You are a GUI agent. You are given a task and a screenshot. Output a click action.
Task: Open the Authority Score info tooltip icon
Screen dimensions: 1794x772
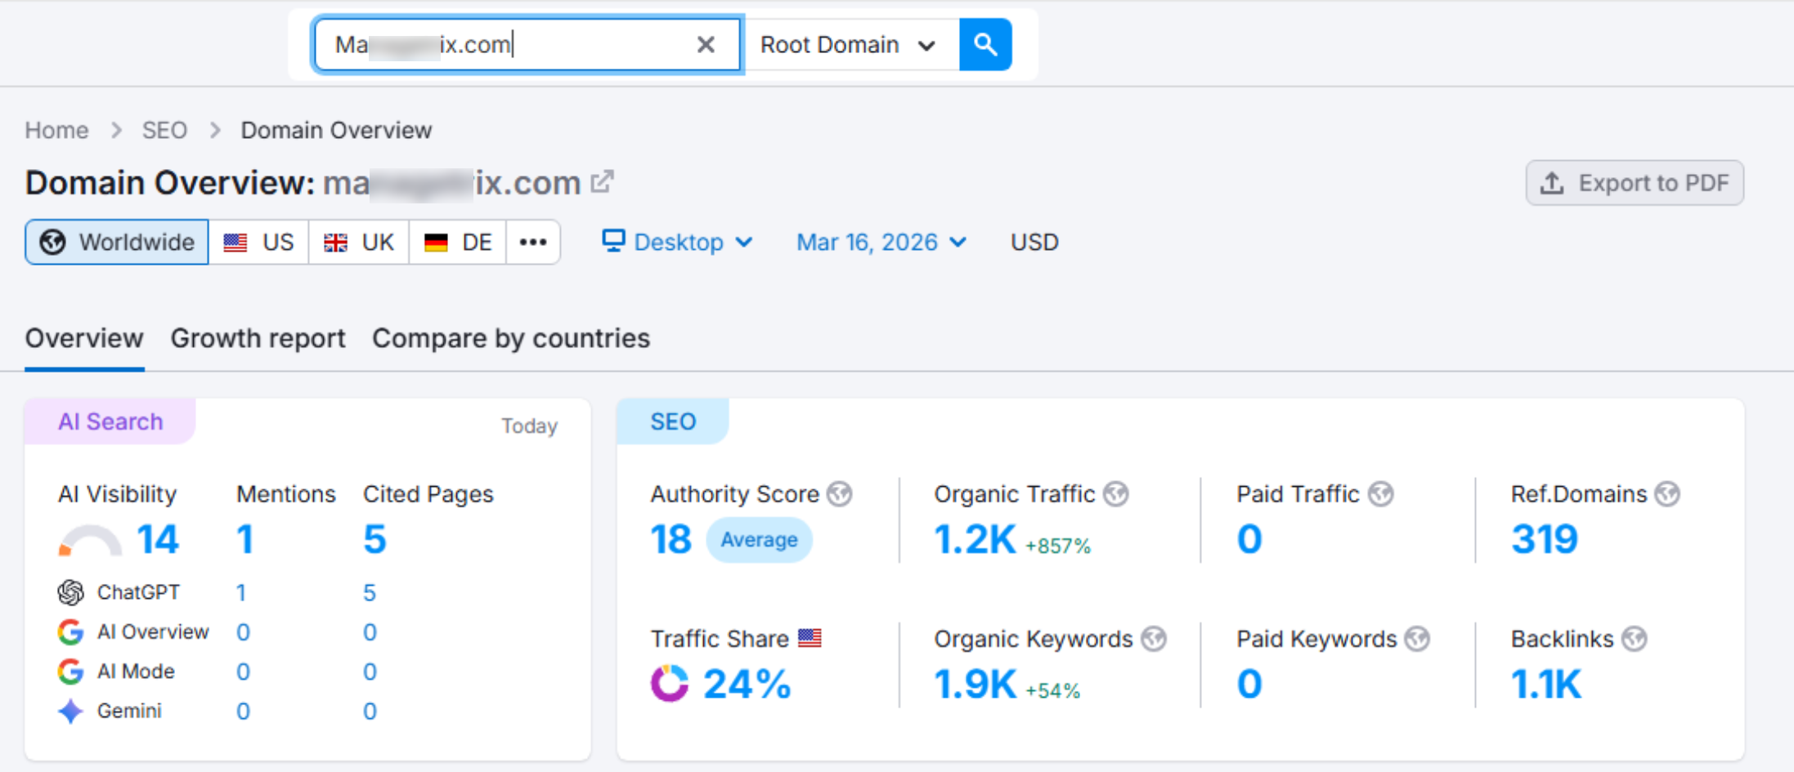[x=841, y=493]
